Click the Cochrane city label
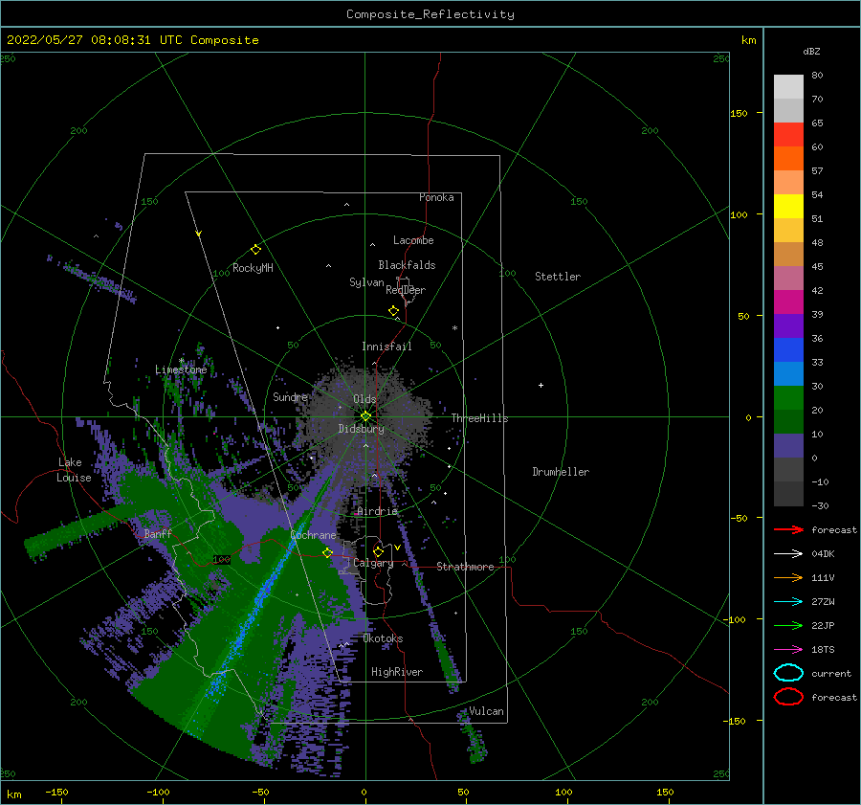 pyautogui.click(x=313, y=535)
